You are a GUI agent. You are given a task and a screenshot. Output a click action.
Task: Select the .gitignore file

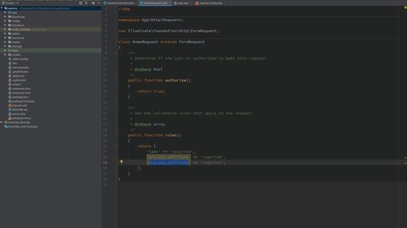(x=17, y=76)
